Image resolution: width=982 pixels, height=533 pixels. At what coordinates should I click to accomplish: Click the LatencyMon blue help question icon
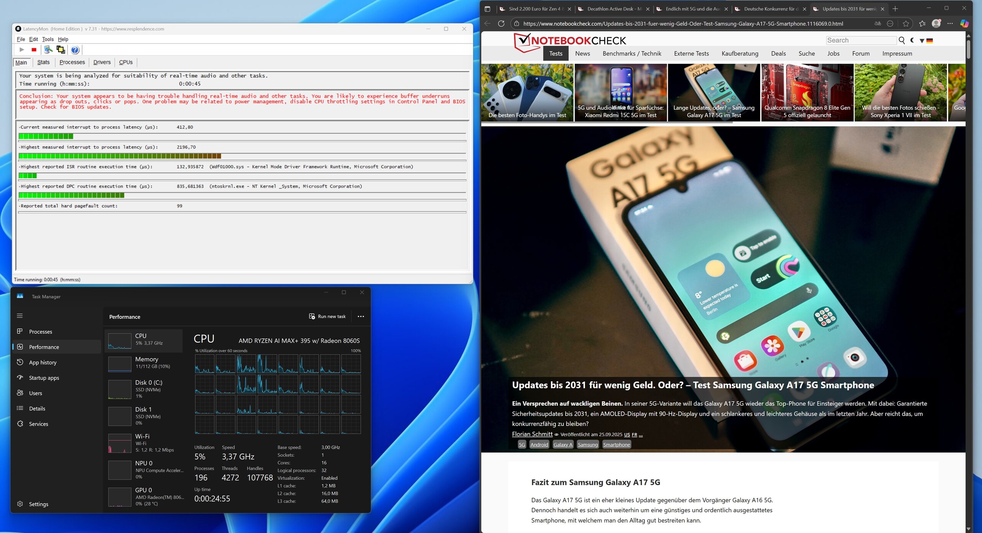coord(75,50)
